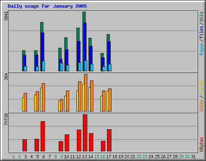The height and width of the screenshot is (161, 206).
Task: Click the 'Daily usage for January 2005' title
Action: 47,6
